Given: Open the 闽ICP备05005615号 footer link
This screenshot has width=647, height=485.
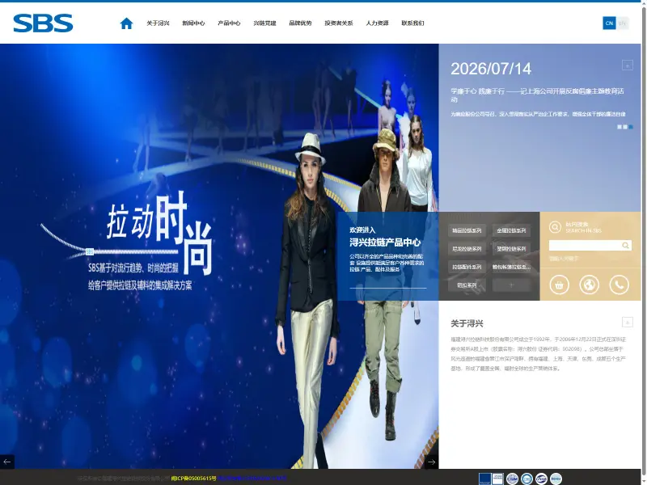Looking at the screenshot, I should (x=193, y=479).
